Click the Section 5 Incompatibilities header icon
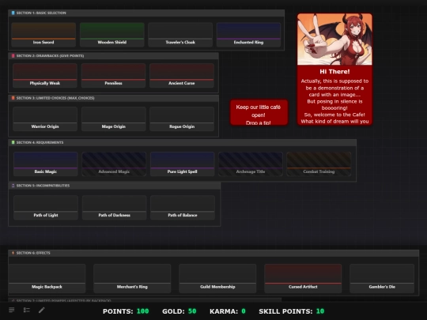This screenshot has width=427, height=320. 13,186
